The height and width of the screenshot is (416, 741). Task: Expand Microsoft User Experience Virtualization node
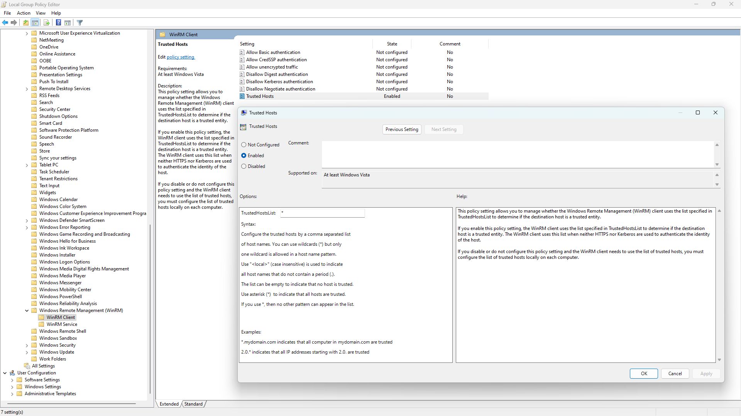click(x=27, y=34)
